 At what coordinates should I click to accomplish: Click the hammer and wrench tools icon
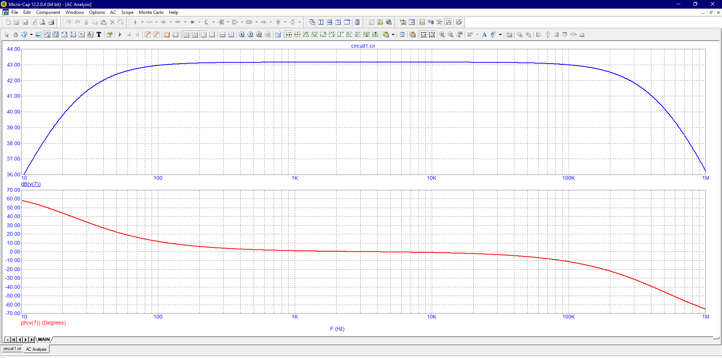[439, 22]
